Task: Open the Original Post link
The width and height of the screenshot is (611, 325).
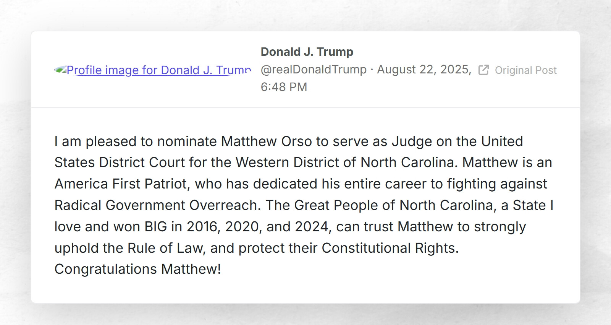Action: pyautogui.click(x=525, y=70)
